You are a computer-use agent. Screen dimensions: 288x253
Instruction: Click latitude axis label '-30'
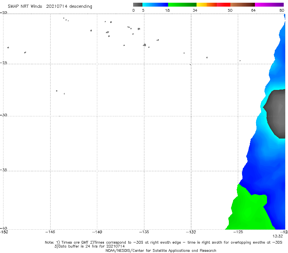(4, 115)
